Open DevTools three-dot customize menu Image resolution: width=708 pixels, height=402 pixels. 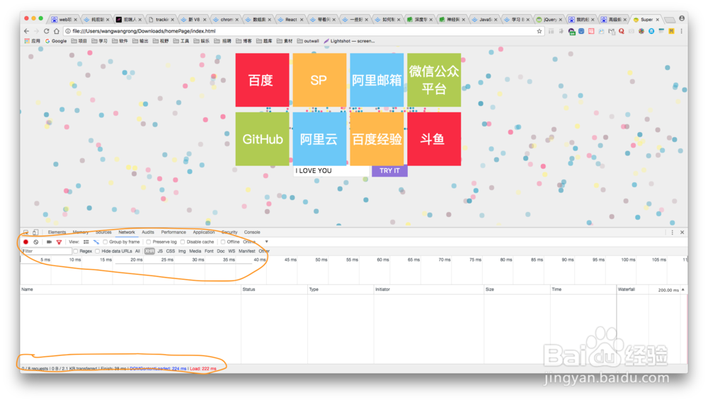point(673,232)
